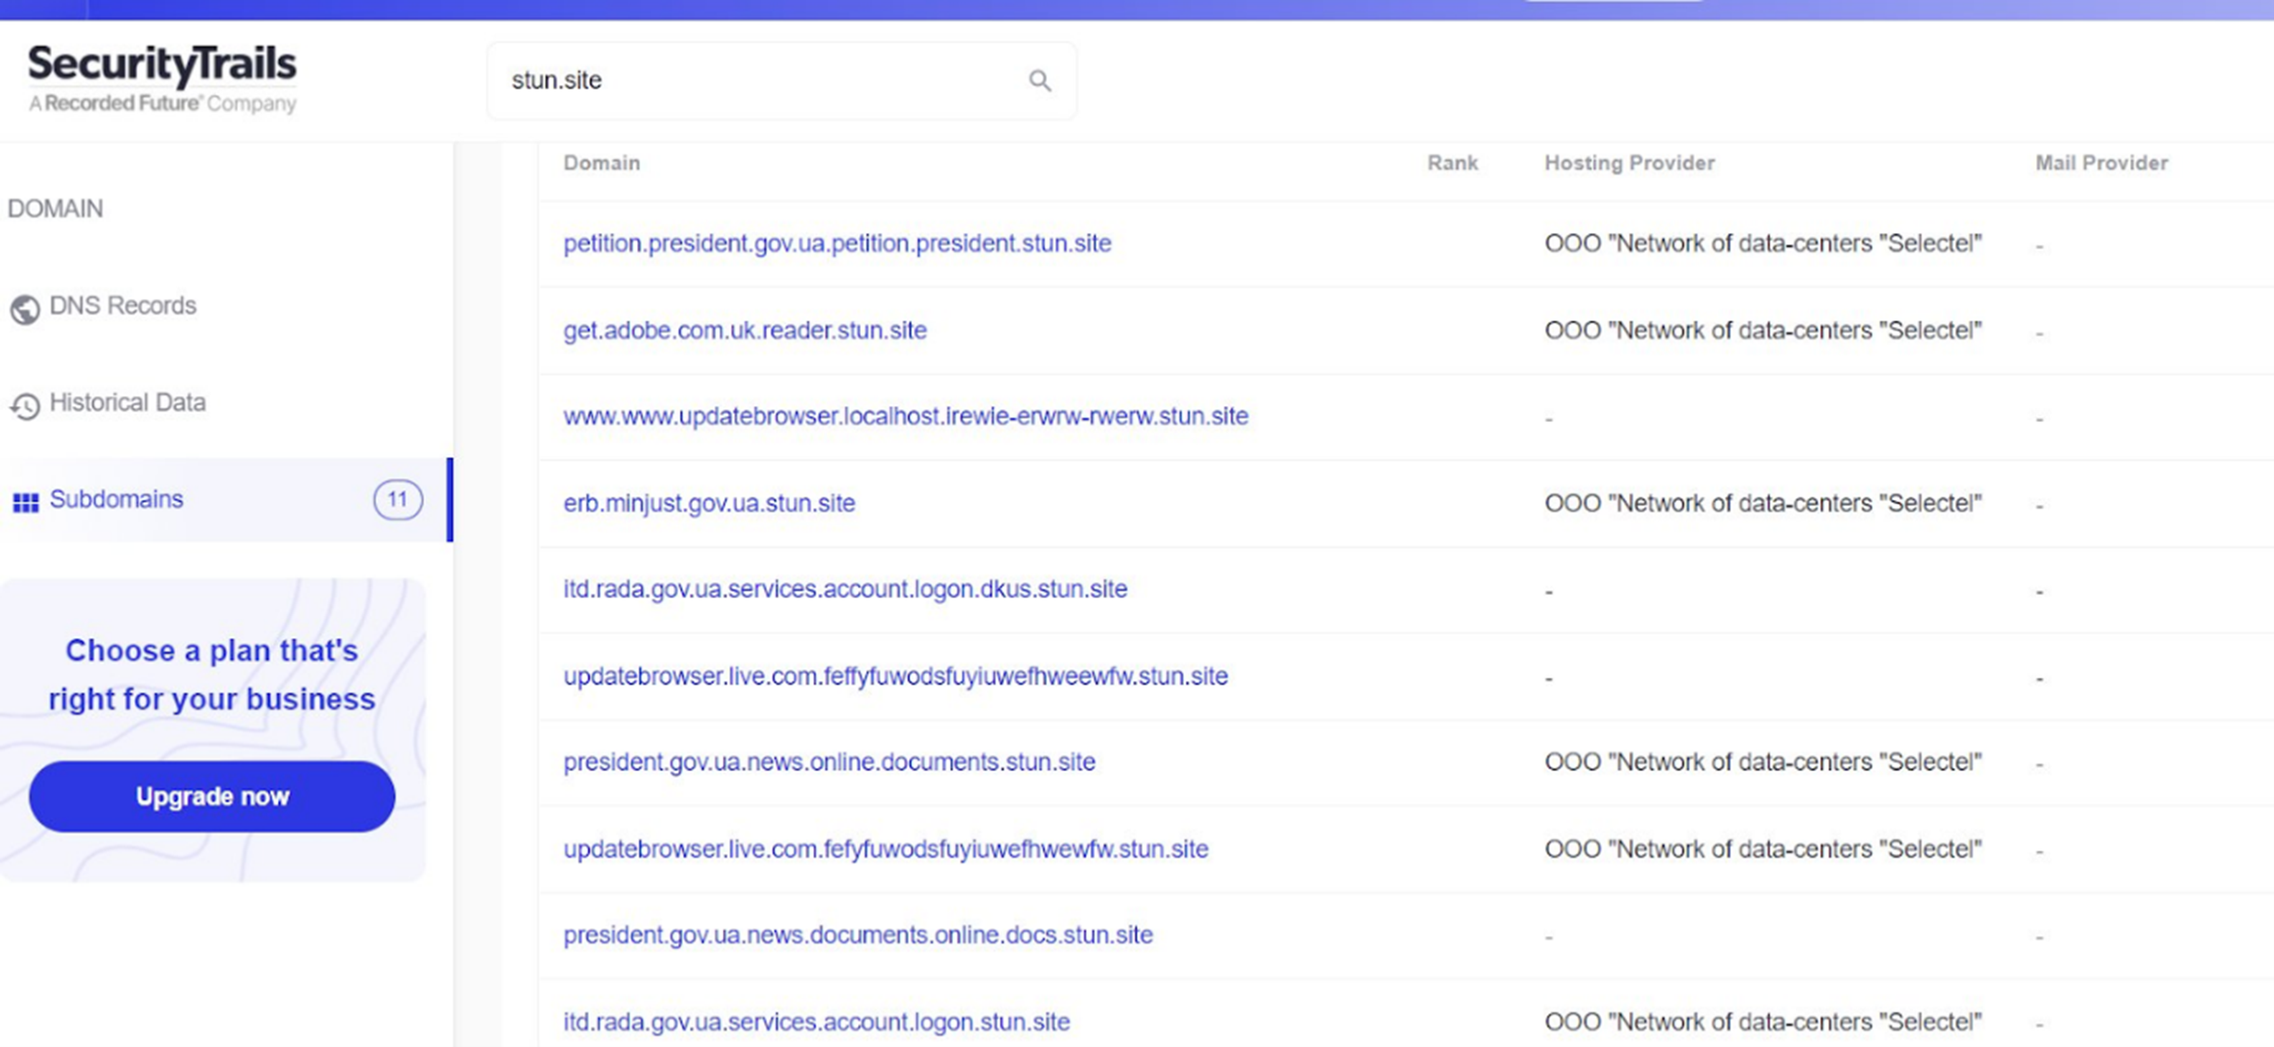Open www.www.updatebrowser.localhost subdomain link
The image size is (2274, 1047).
905,417
